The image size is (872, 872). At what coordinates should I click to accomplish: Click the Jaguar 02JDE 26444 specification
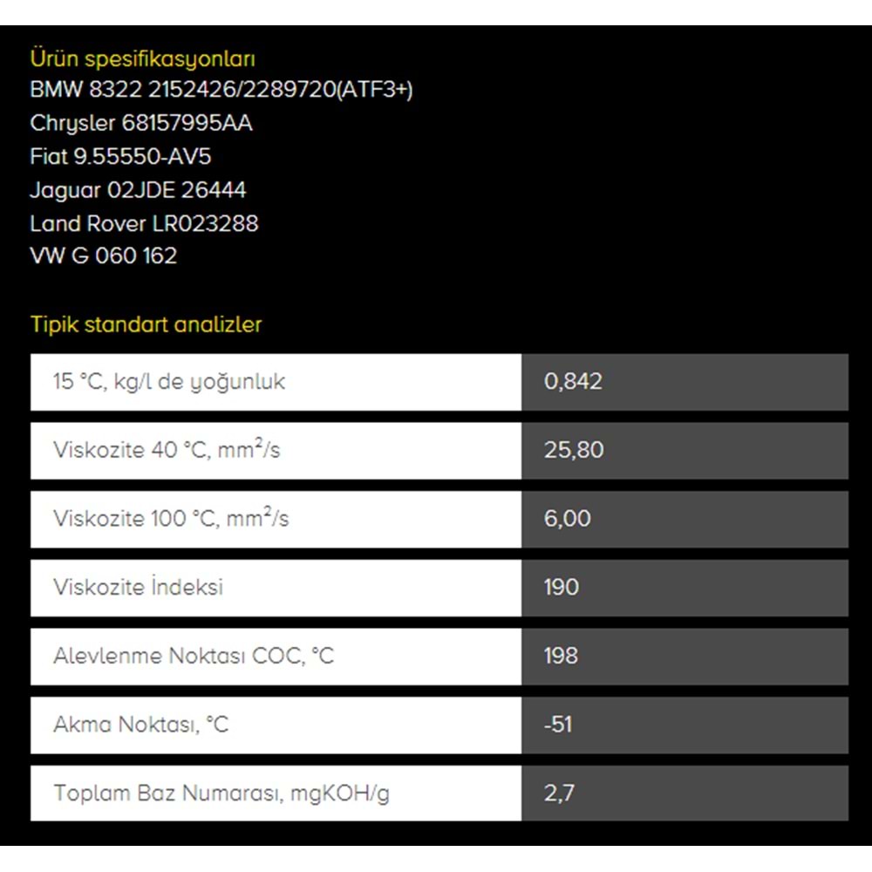tap(138, 189)
